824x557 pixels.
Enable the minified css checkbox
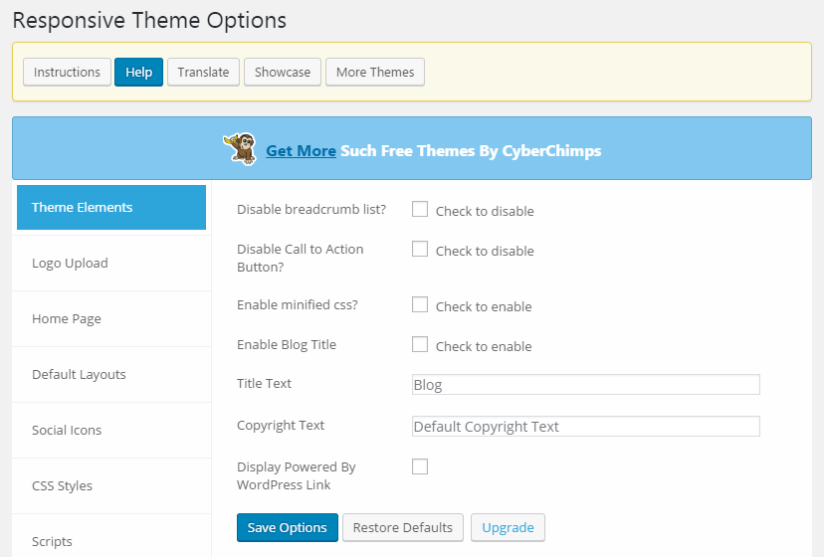[x=420, y=304]
